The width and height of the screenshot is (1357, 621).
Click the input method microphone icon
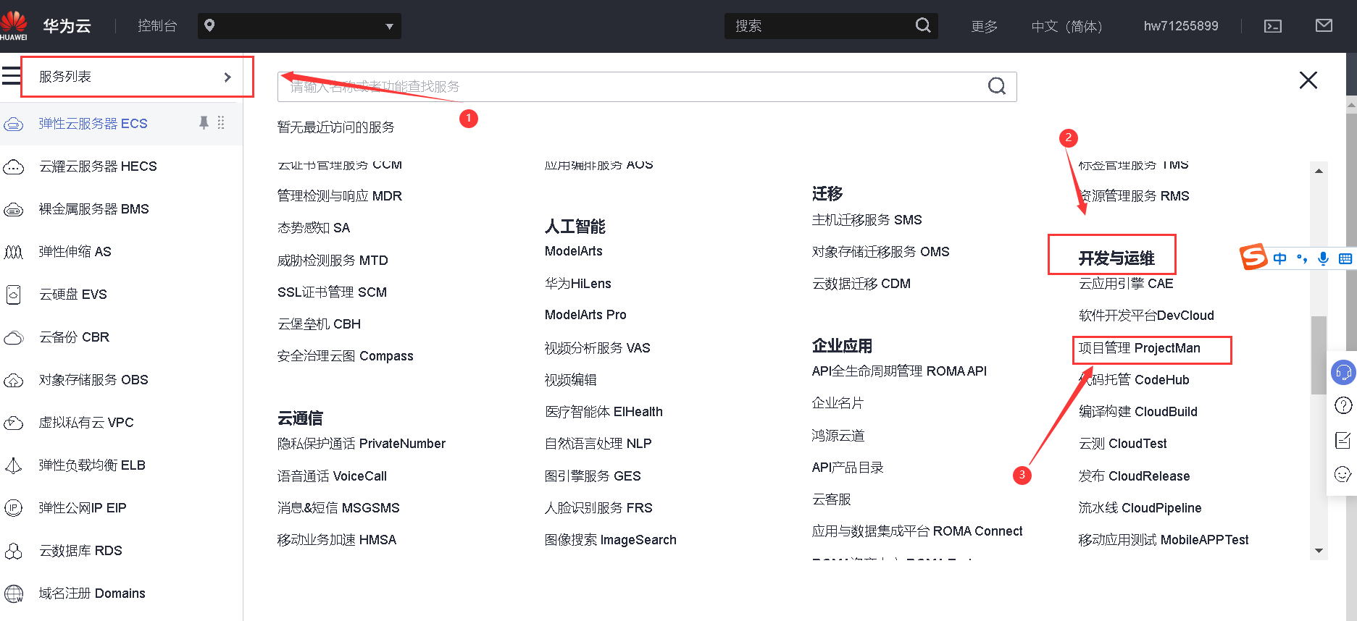pyautogui.click(x=1323, y=258)
